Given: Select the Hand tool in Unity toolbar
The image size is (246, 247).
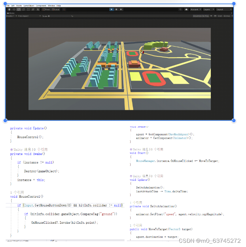Looking at the screenshot, I should [9, 10].
